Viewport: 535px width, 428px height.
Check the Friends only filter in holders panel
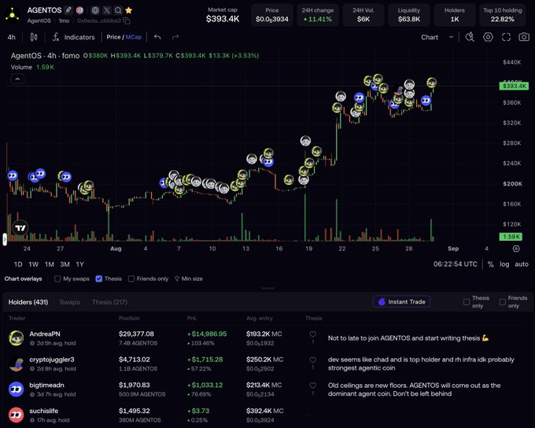click(502, 301)
